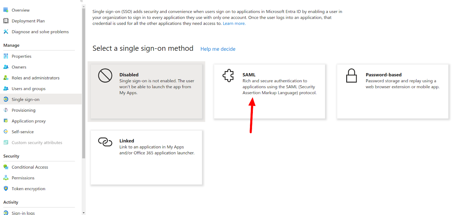Choose the Linked sign-on method card
This screenshot has width=465, height=215.
[x=146, y=157]
